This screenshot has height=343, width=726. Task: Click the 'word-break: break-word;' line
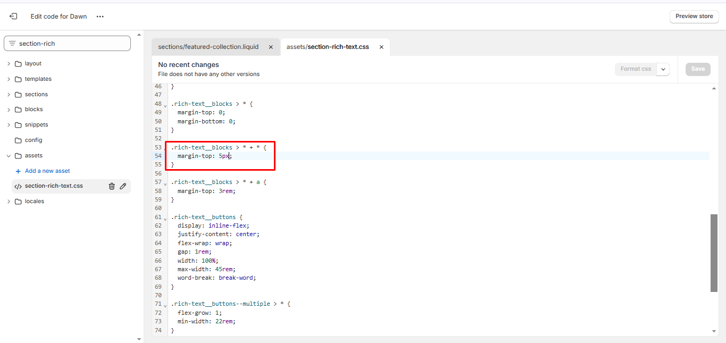(217, 278)
